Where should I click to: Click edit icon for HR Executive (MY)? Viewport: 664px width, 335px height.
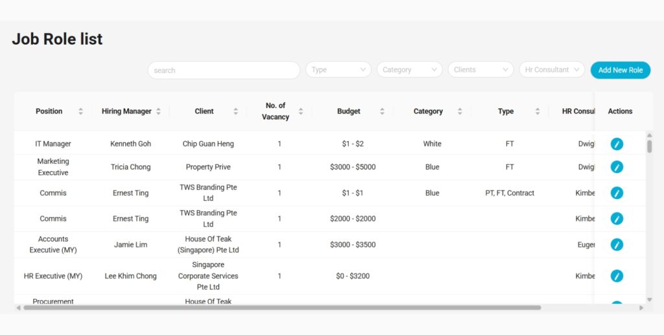point(617,276)
